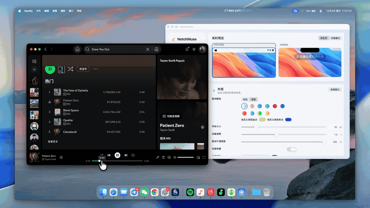Open the 文件 menu in menu bar
Viewport: 370px width, 208px height.
[39, 11]
